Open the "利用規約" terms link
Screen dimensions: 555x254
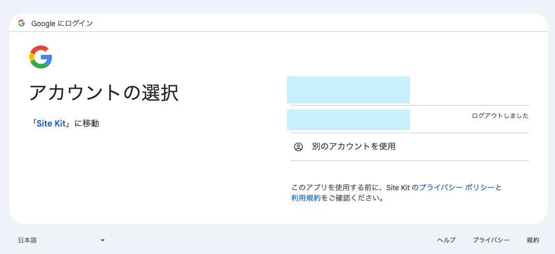[306, 198]
